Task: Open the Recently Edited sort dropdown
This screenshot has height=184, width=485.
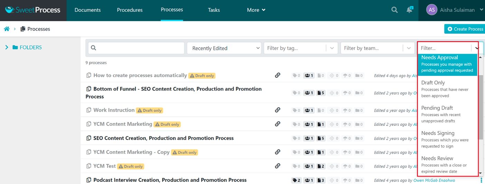Action: pyautogui.click(x=224, y=48)
